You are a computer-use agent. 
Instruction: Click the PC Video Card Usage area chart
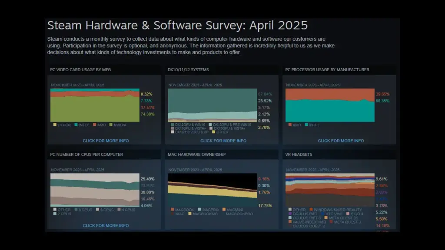(95, 105)
